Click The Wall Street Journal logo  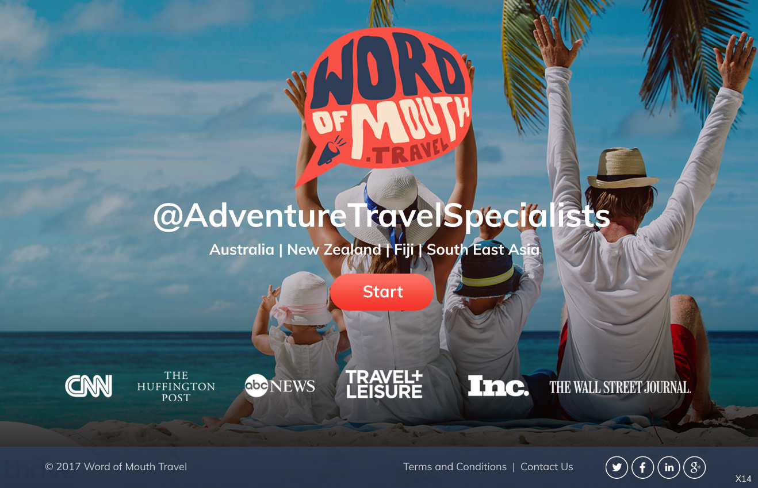pyautogui.click(x=620, y=387)
